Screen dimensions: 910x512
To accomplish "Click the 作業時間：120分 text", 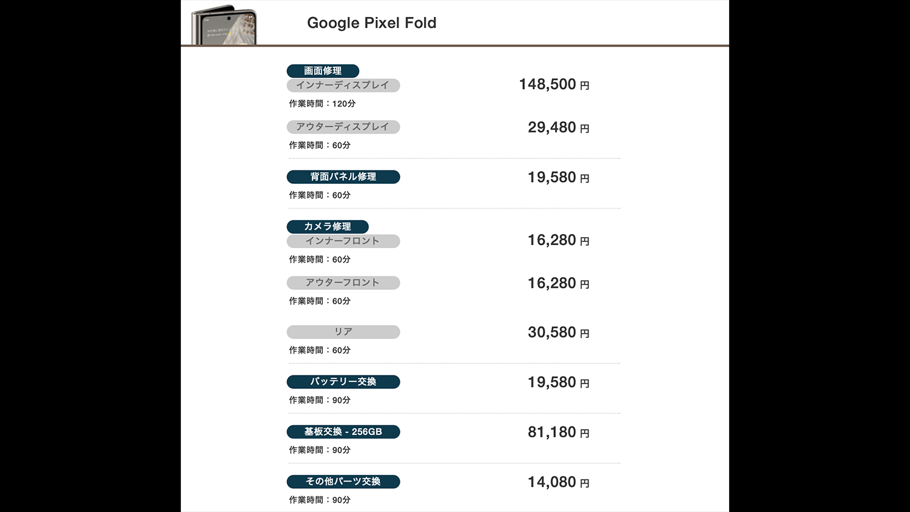I will pos(322,104).
